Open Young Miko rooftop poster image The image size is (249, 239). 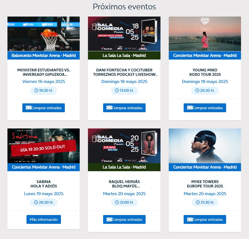pyautogui.click(x=205, y=34)
